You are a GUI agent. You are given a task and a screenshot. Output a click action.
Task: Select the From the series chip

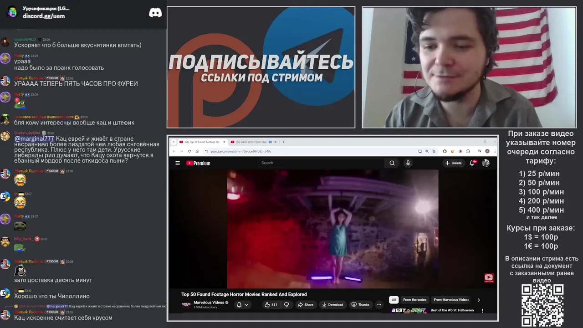click(x=414, y=300)
